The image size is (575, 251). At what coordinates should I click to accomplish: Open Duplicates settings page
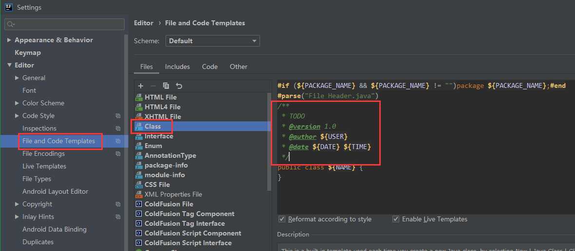coord(38,242)
